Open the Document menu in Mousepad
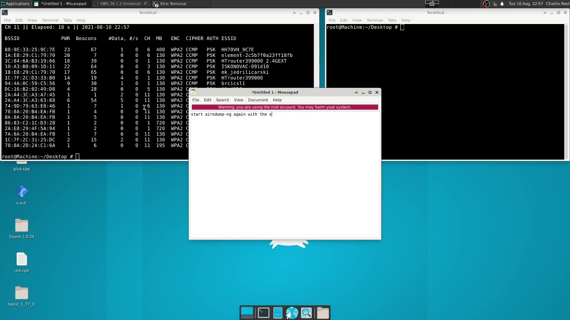 (x=258, y=100)
